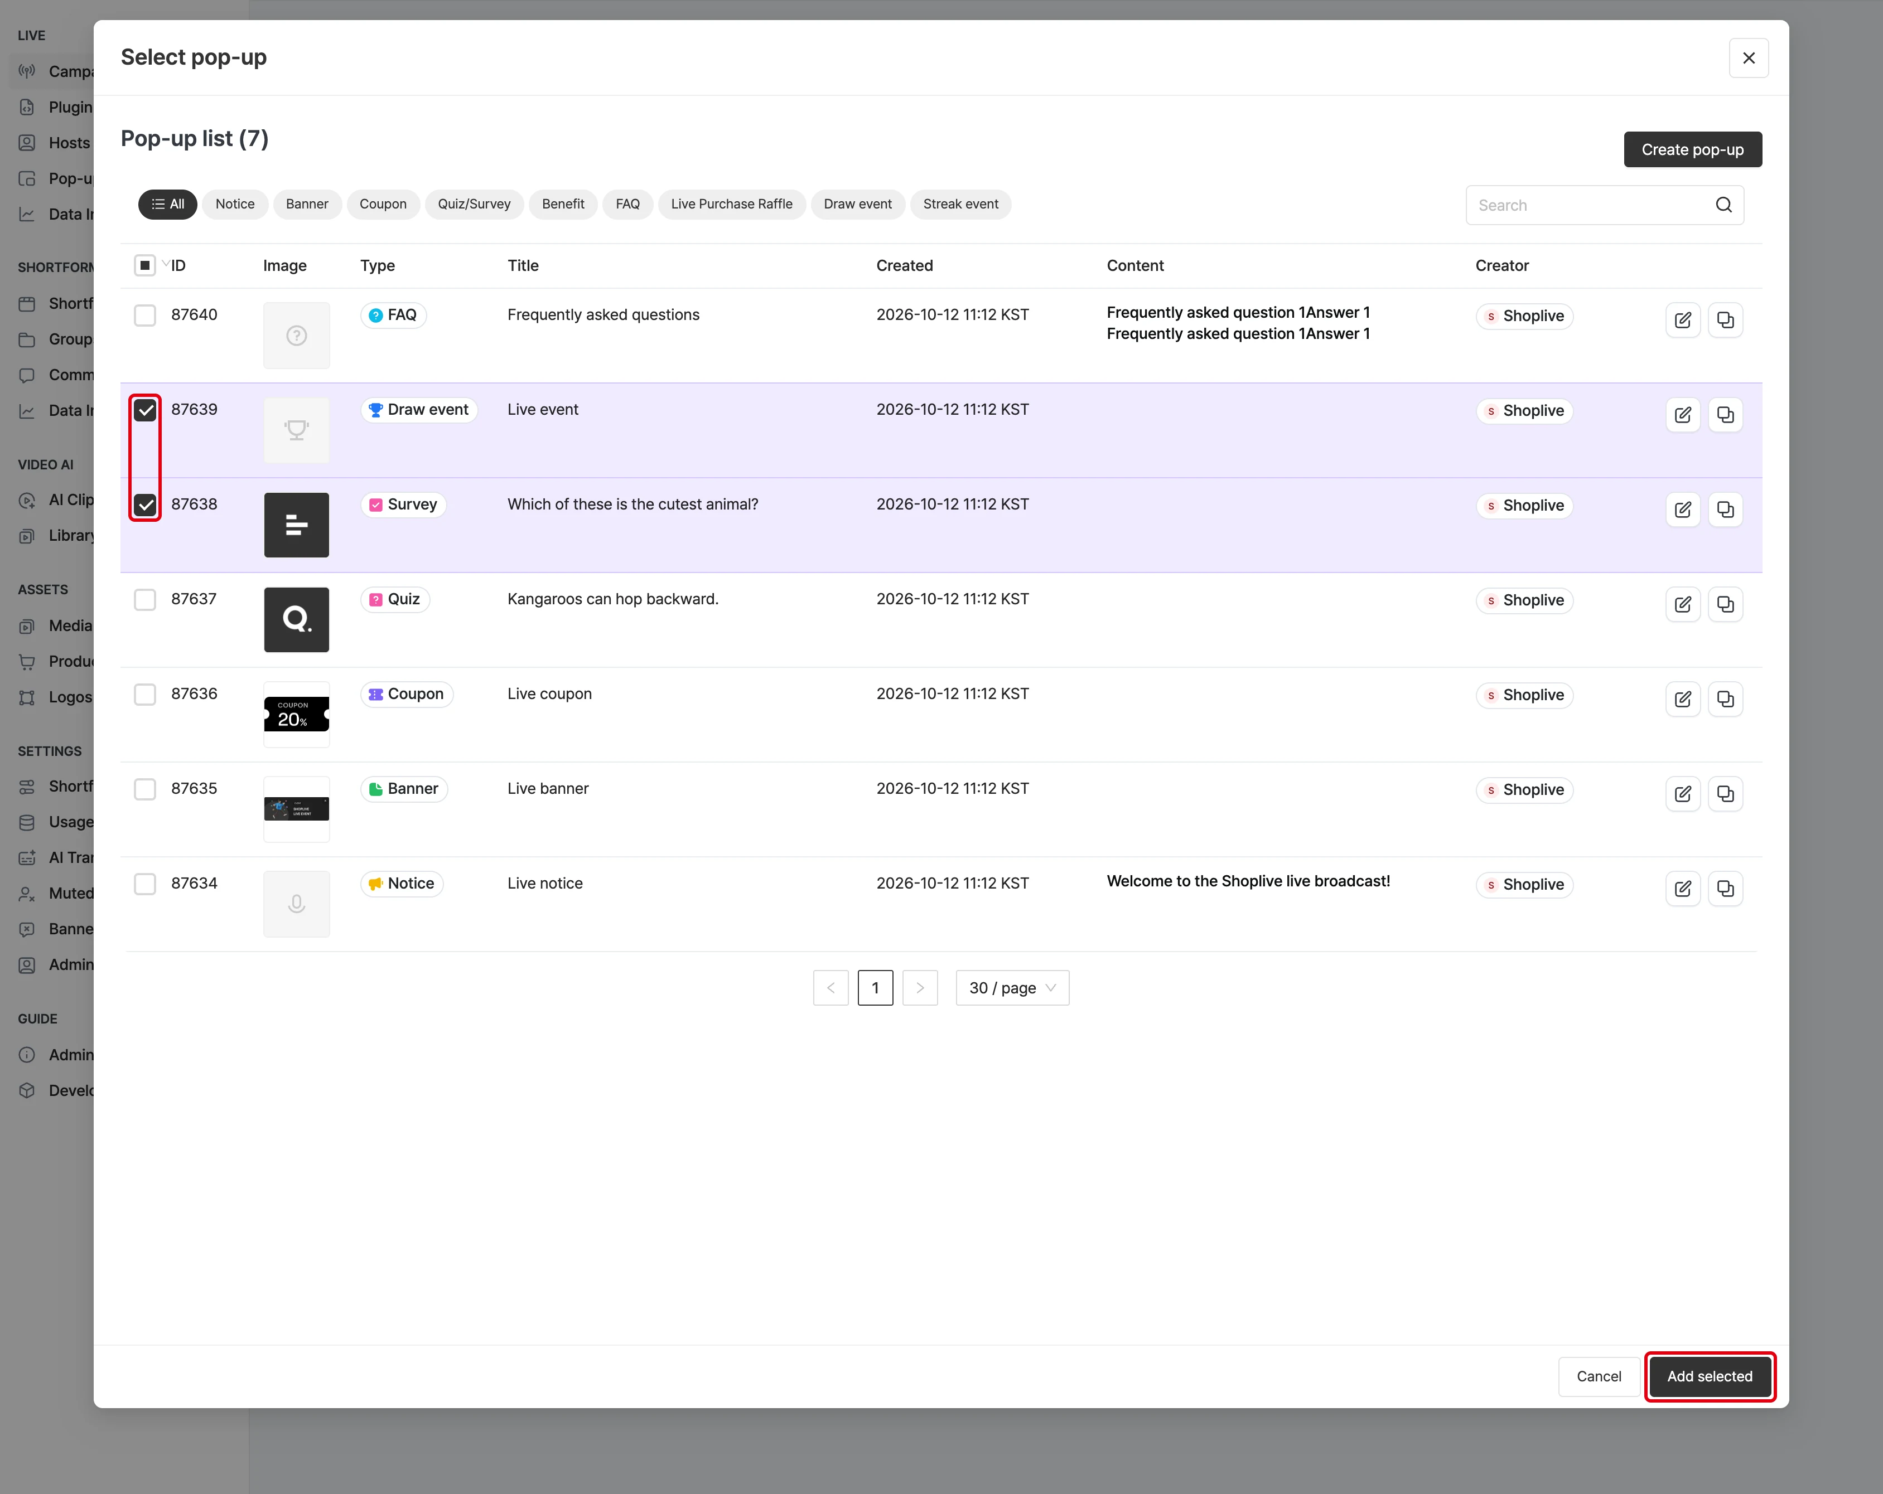Filter list by Coupon type
Viewport: 1883px width, 1494px height.
(x=383, y=204)
